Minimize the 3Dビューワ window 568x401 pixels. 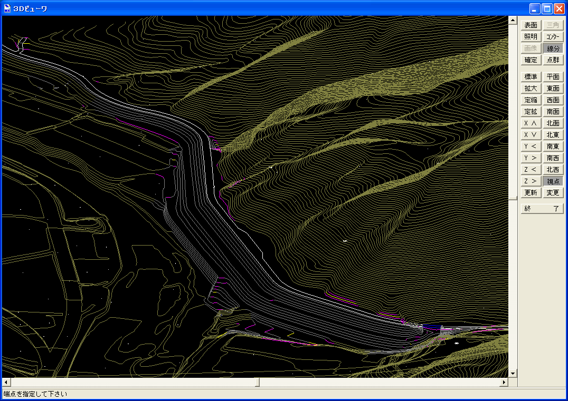535,8
